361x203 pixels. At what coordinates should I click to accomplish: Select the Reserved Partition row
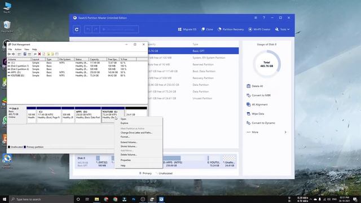[x=193, y=64]
